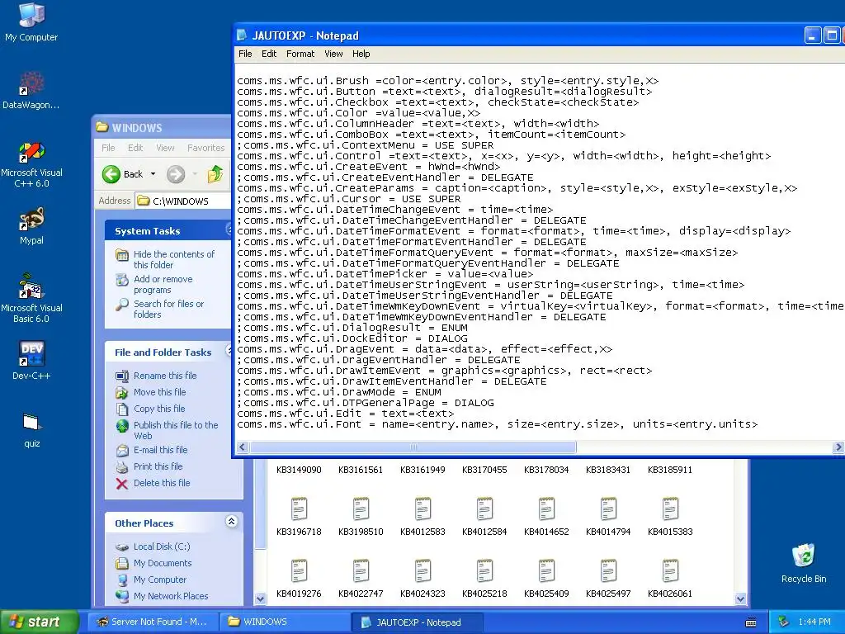Click the Back arrow in WINDOWS explorer
The height and width of the screenshot is (634, 845).
(x=124, y=174)
